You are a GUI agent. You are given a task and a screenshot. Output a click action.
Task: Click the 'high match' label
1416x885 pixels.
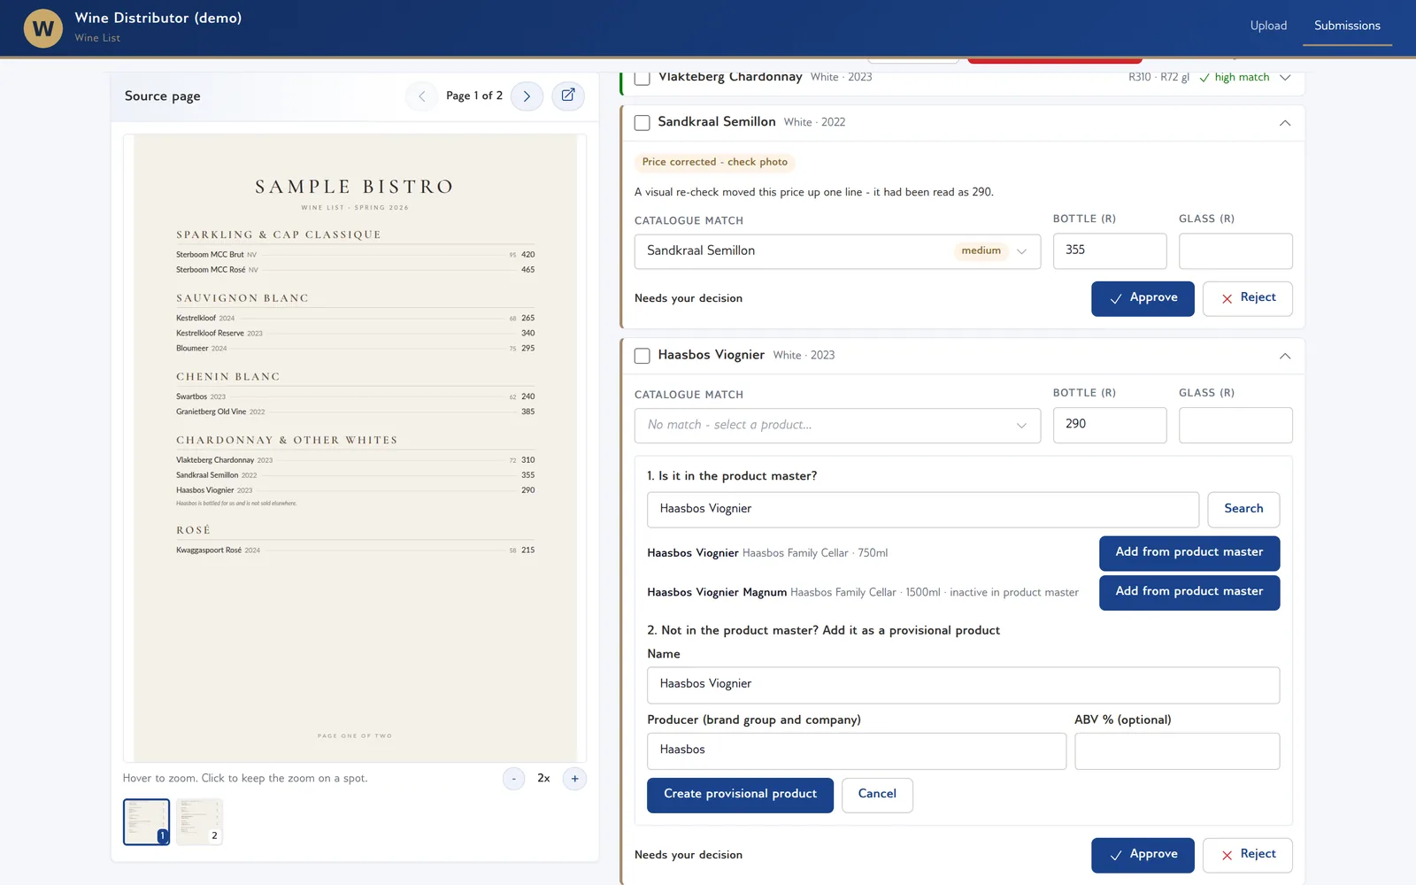pos(1242,78)
